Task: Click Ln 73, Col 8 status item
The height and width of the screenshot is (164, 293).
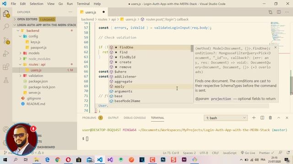Action: 171,153
